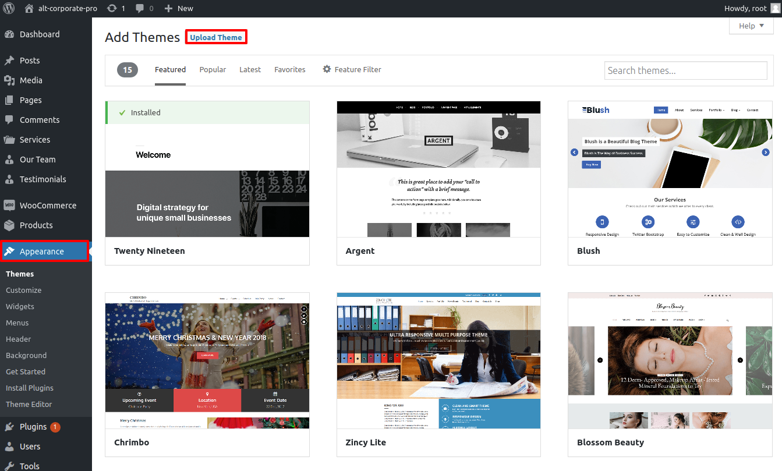Select the Argent theme thumbnail
This screenshot has height=471, width=782.
click(x=438, y=169)
